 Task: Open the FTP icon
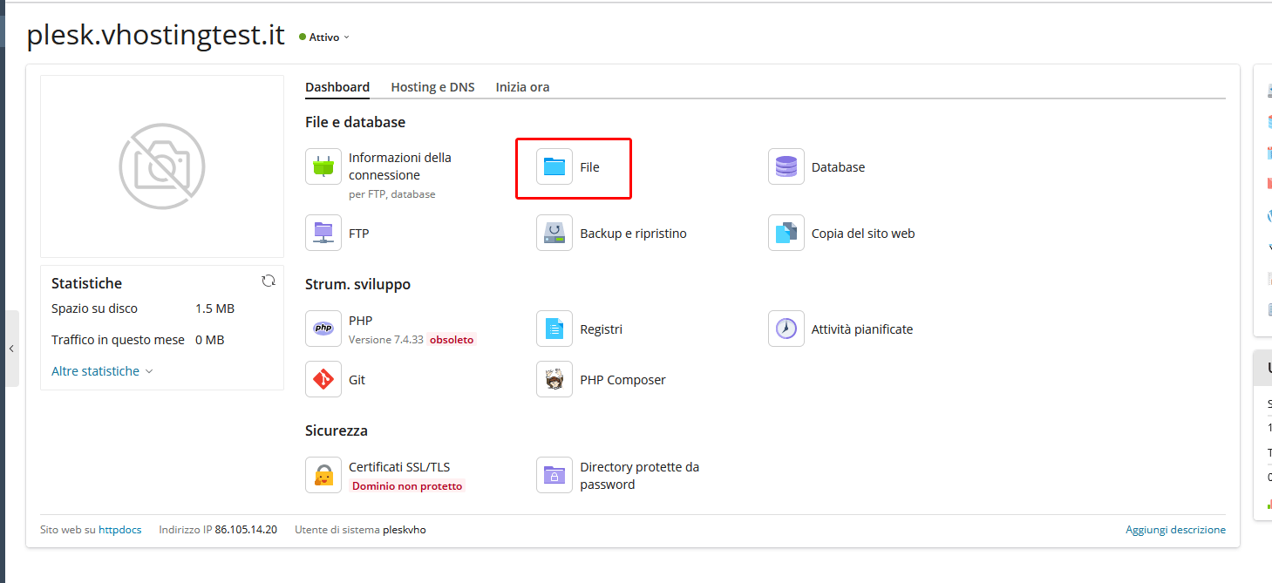pos(323,233)
